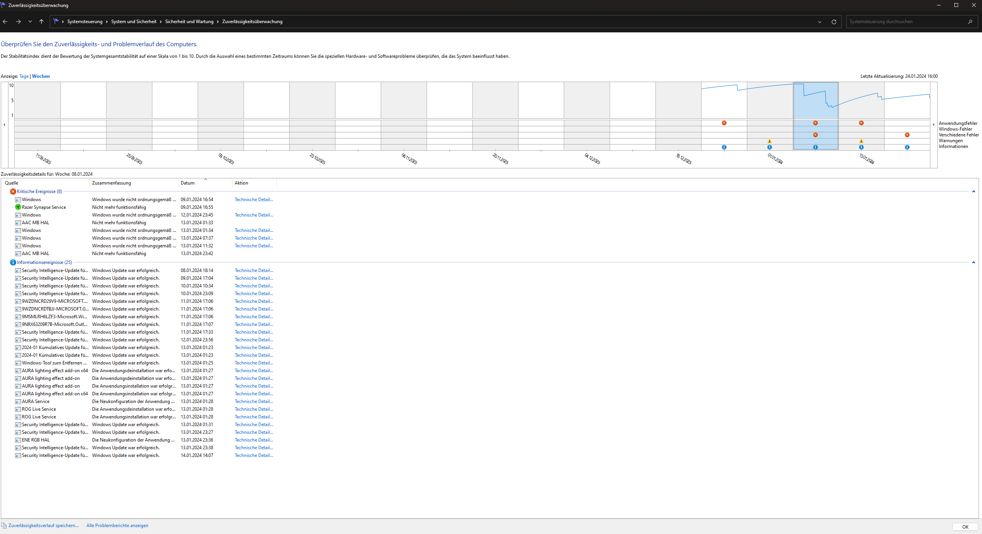Click application error icon in selected week
This screenshot has width=982, height=534.
[x=815, y=123]
